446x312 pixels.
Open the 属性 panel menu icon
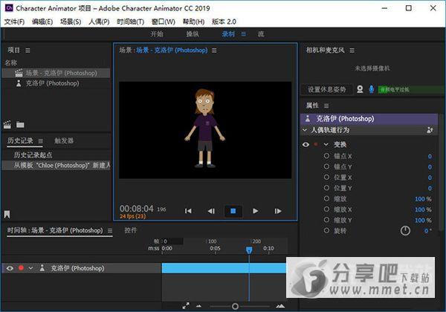coord(326,105)
